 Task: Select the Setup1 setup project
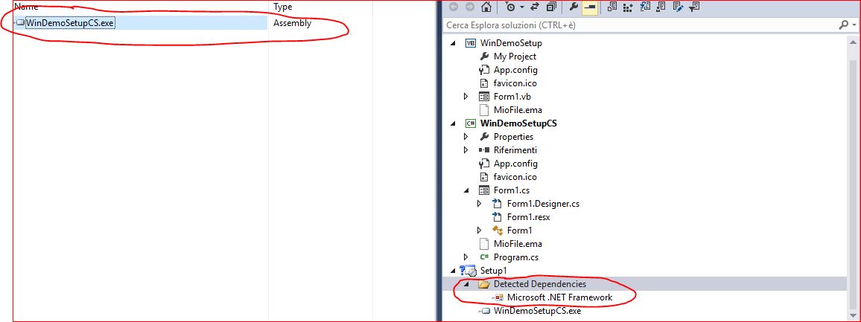(x=493, y=271)
